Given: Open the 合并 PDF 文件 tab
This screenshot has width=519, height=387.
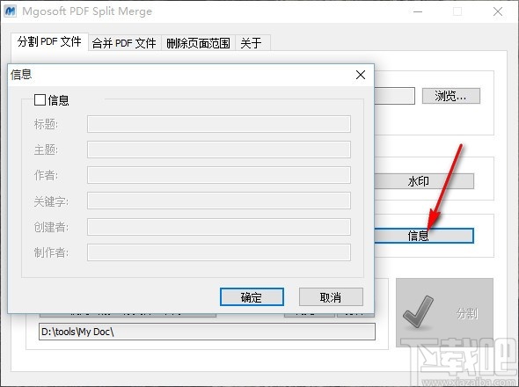Looking at the screenshot, I should [x=124, y=43].
